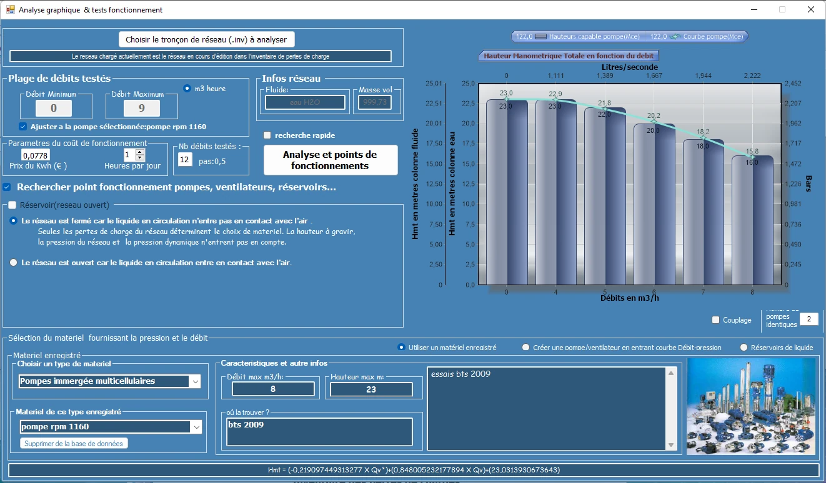The height and width of the screenshot is (483, 826).
Task: Enable the 'recherche rapide' checkbox
Action: [267, 135]
